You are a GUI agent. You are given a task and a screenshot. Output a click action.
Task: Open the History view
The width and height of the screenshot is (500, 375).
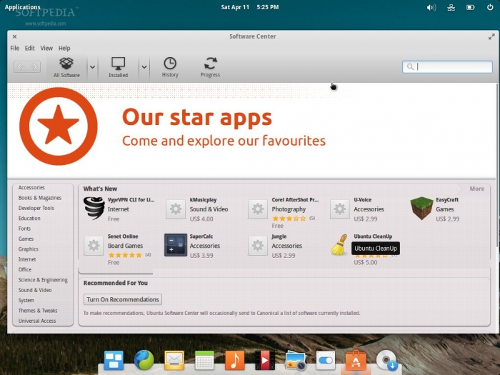point(170,66)
